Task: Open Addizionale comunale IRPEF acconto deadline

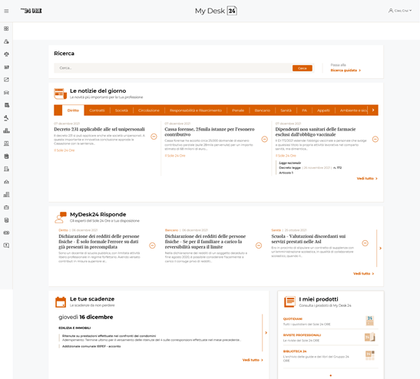Action: point(91,346)
